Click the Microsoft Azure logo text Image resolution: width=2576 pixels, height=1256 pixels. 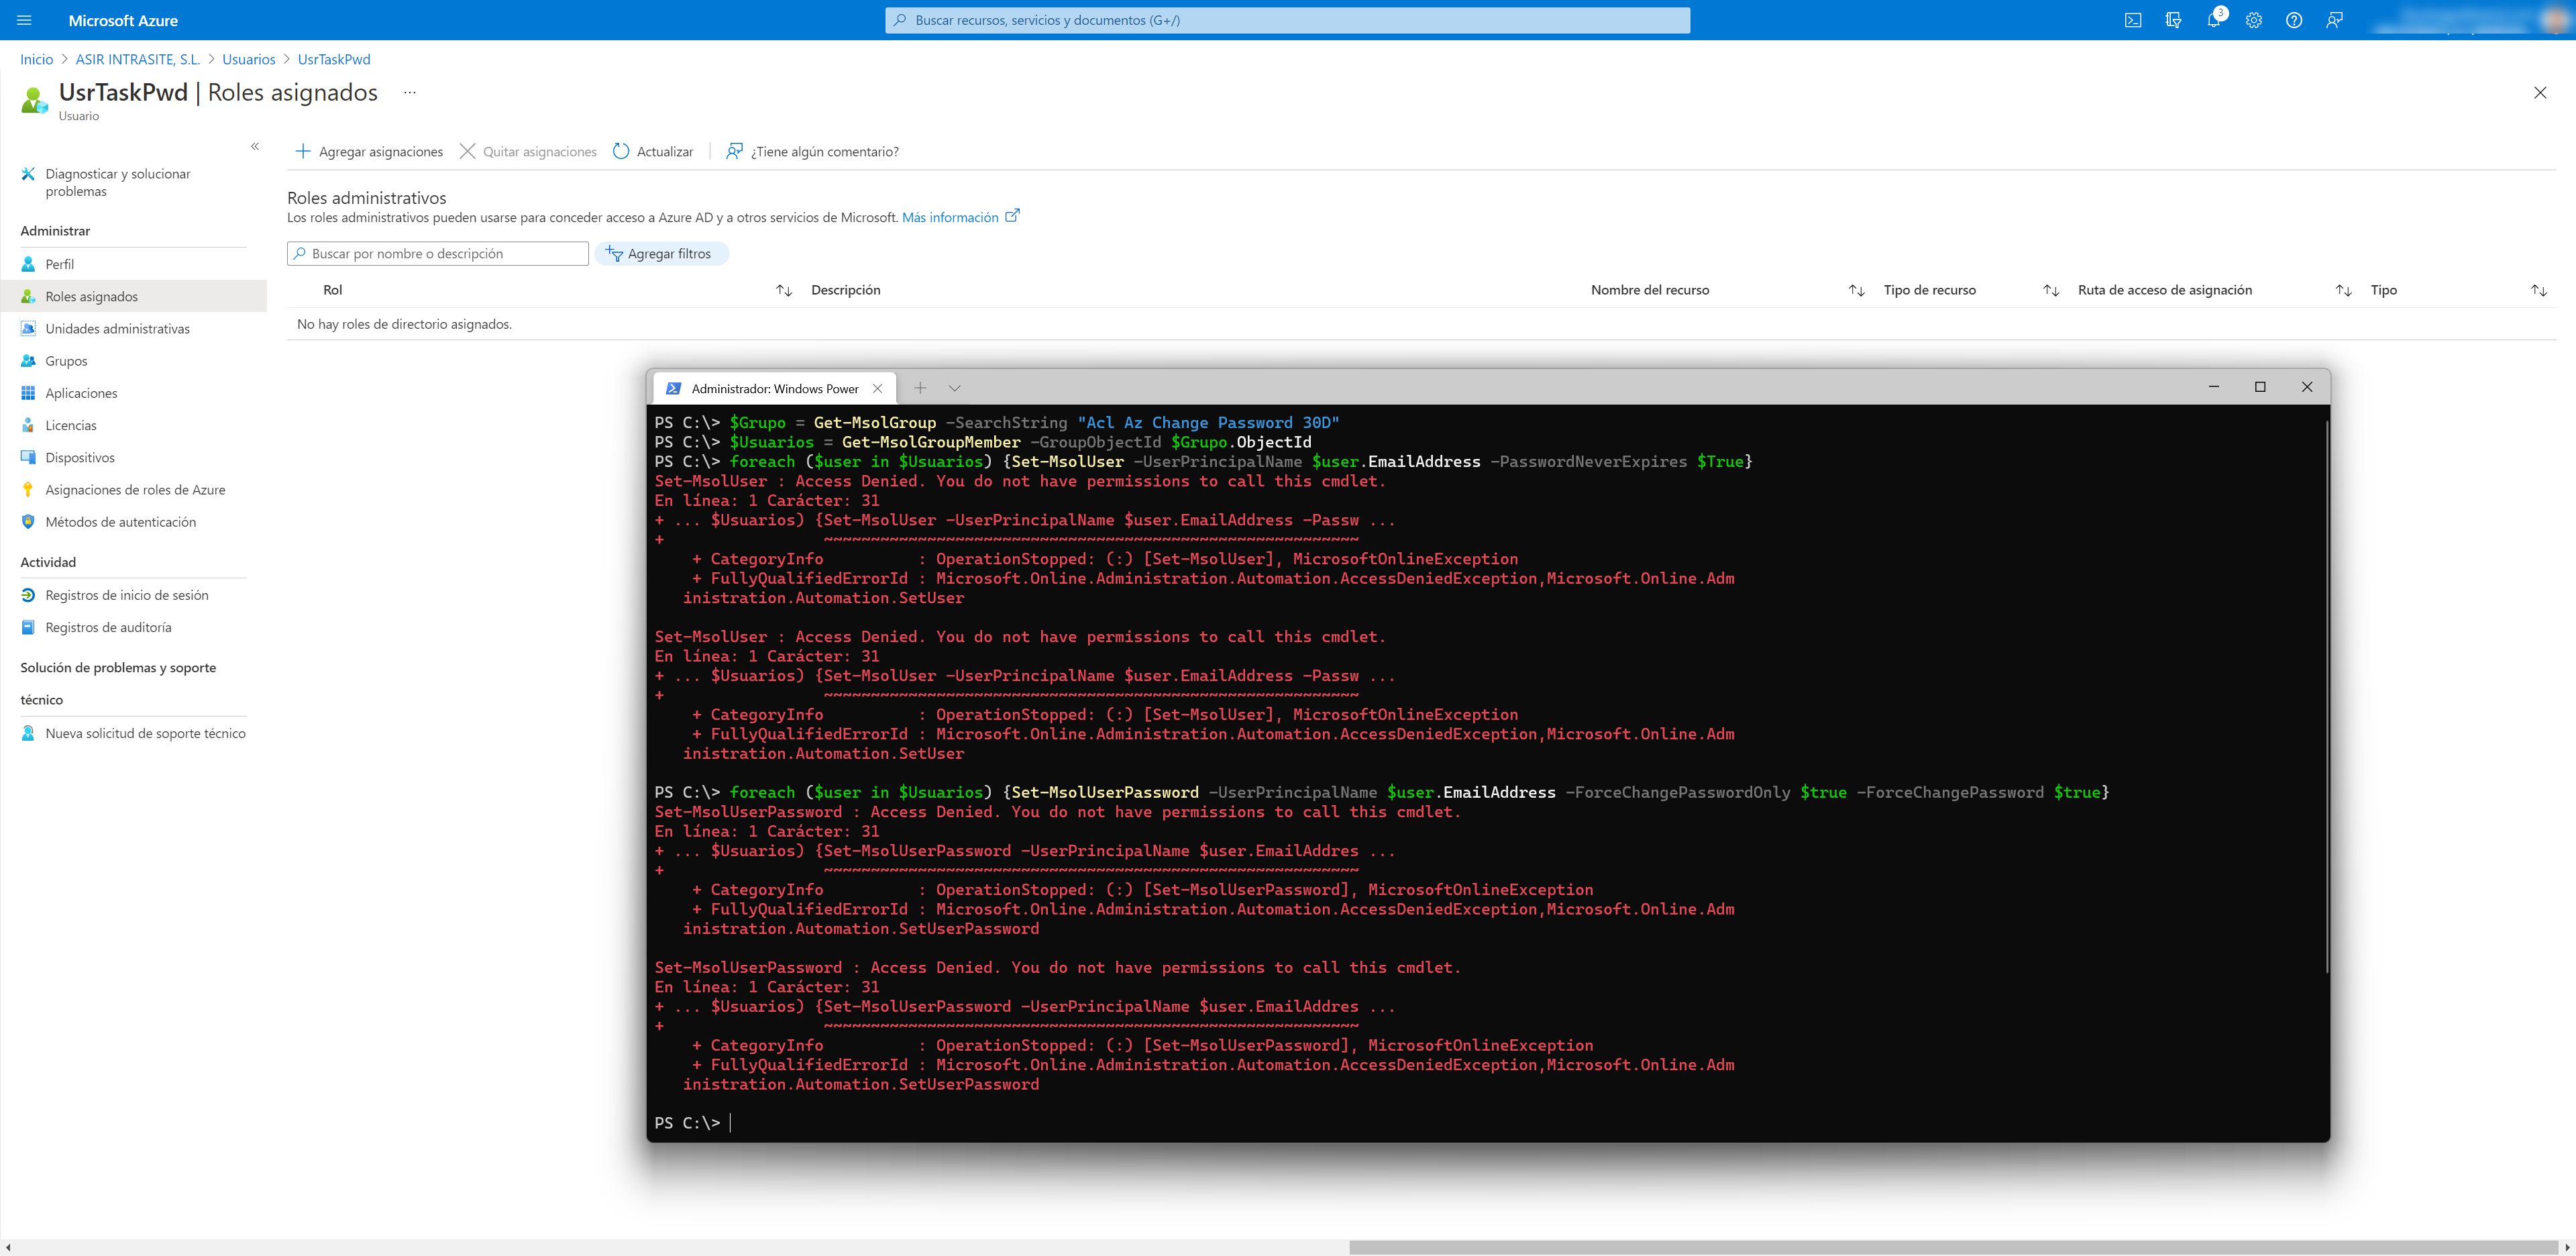(x=123, y=20)
